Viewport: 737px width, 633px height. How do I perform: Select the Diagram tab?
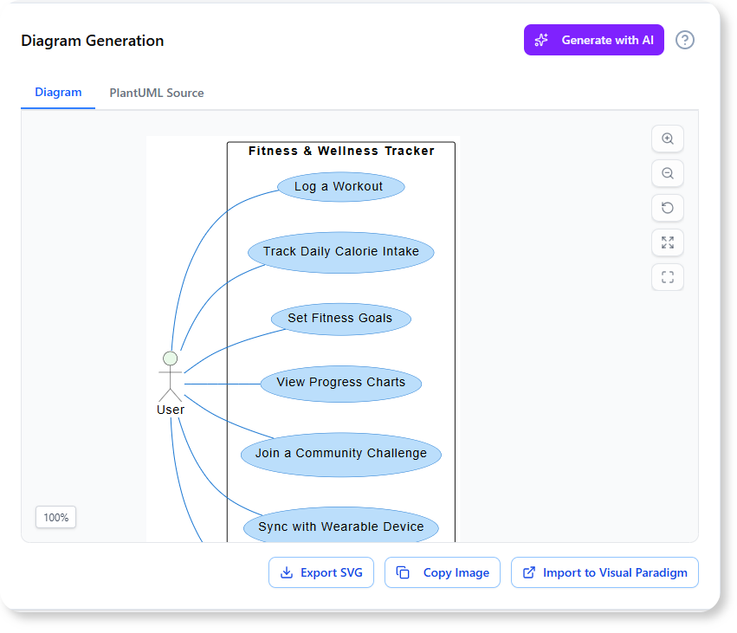(58, 92)
